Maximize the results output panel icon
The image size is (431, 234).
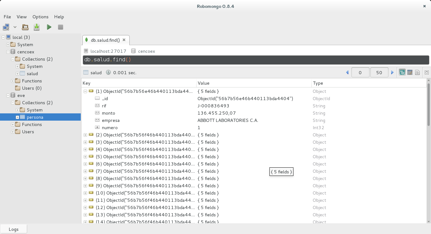click(427, 73)
